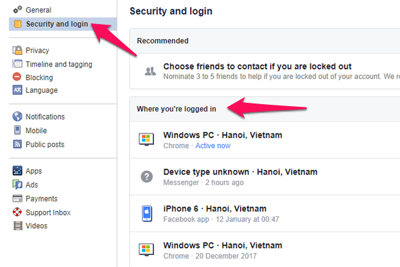This screenshot has width=400, height=267.
Task: Click the Apps icon in sidebar
Action: [17, 171]
